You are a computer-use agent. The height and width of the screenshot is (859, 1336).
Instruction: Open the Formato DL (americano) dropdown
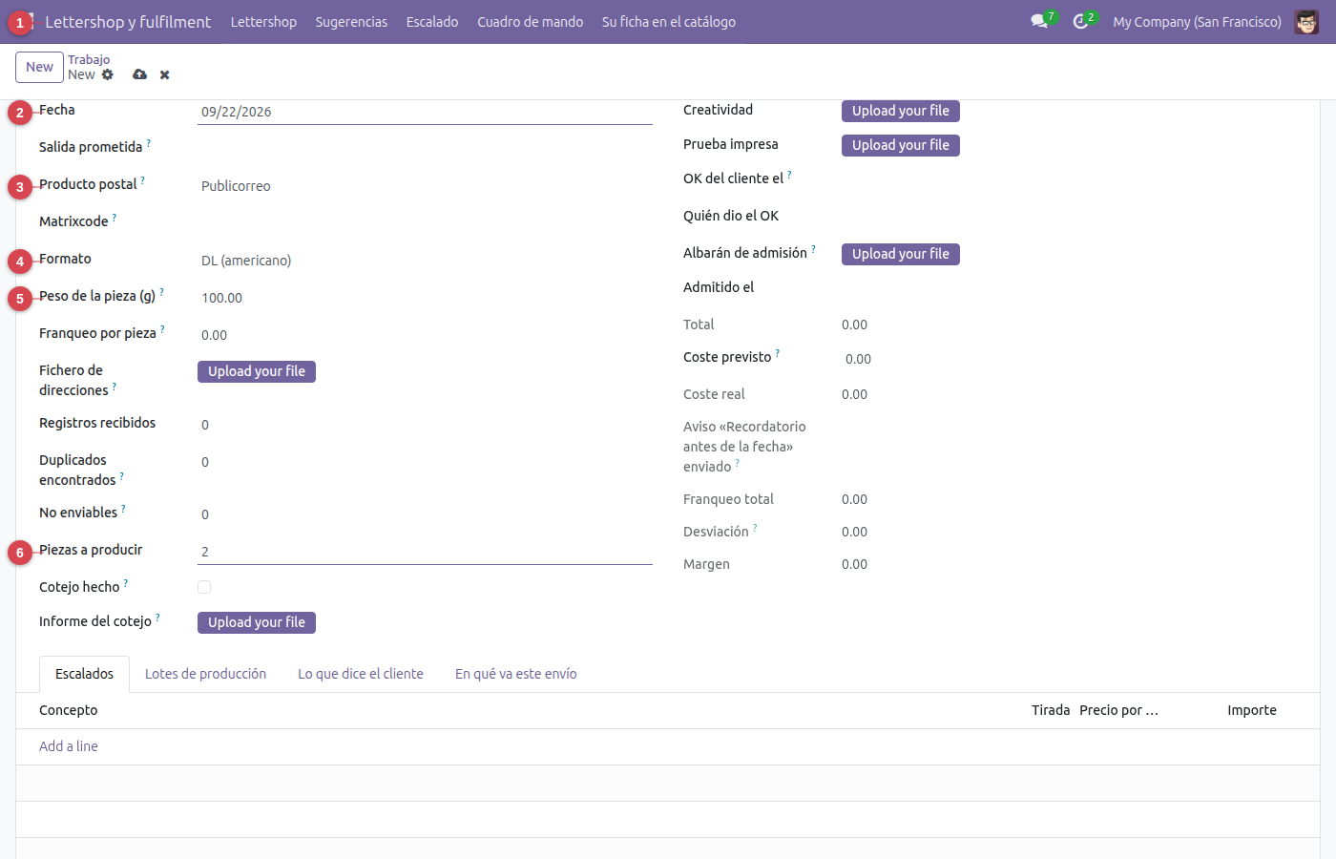coord(425,261)
